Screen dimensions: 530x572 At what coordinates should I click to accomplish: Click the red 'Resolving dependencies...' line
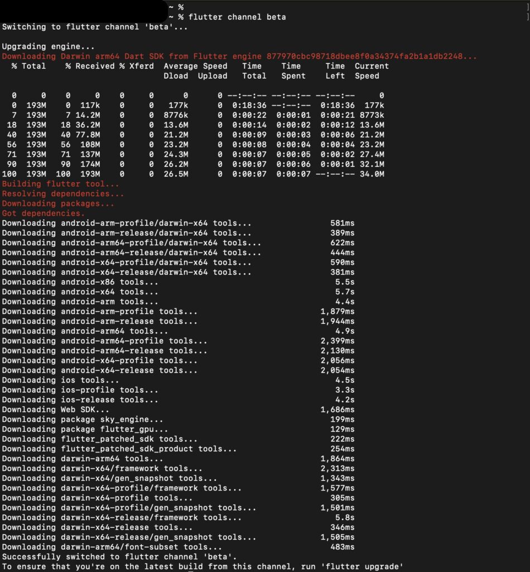[62, 194]
